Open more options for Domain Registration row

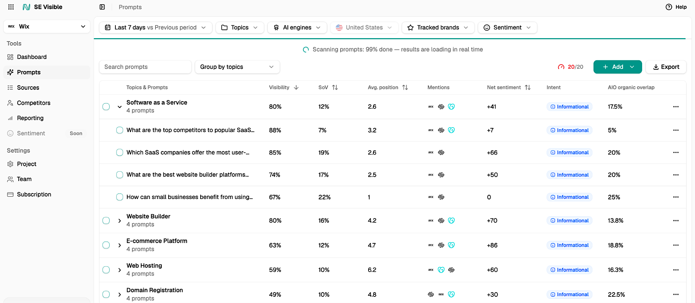tap(676, 294)
